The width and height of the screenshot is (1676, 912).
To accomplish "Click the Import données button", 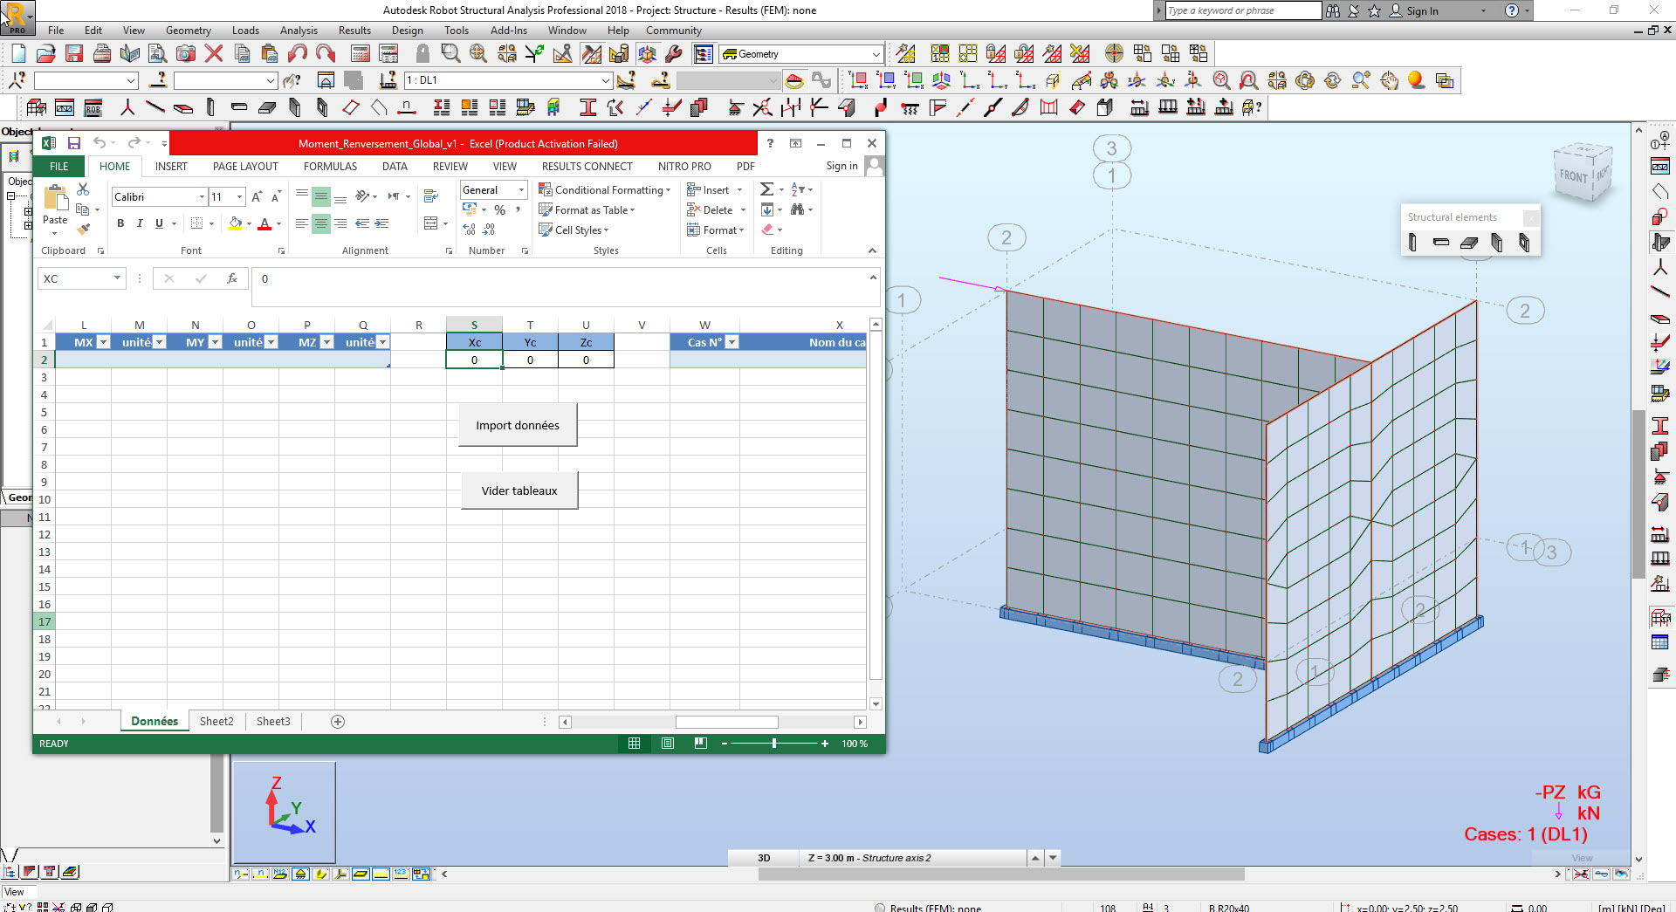I will [x=518, y=425].
